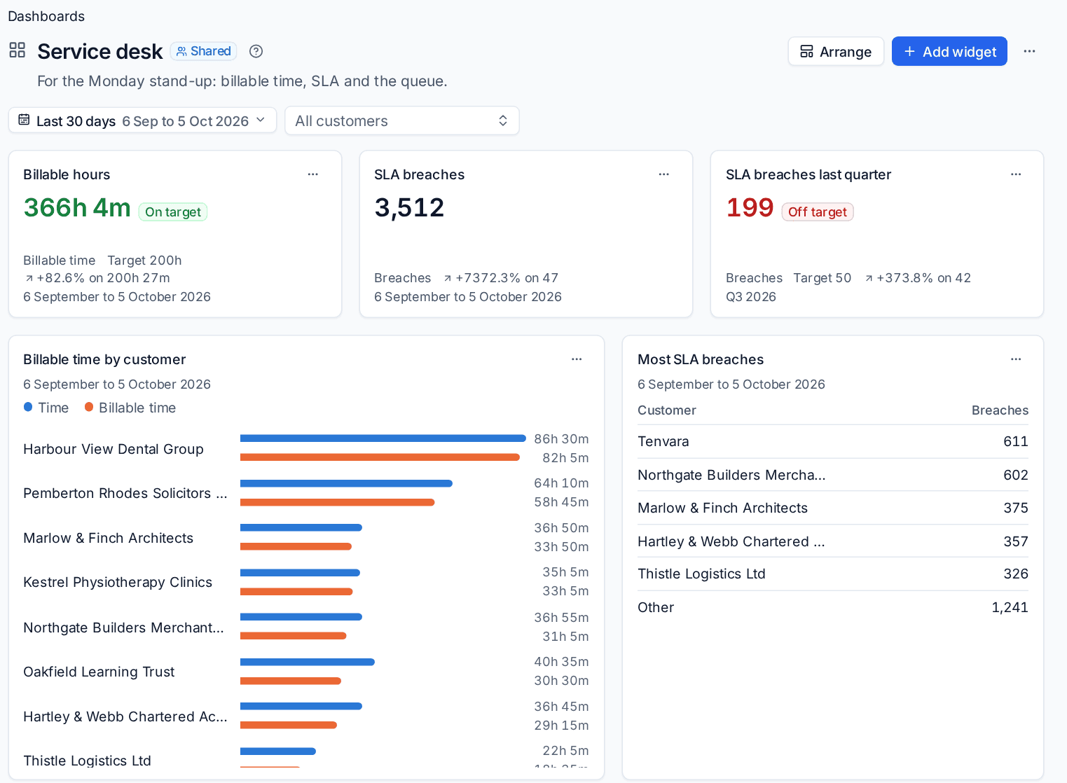The image size is (1067, 783).
Task: Click the Other row showing 1,241
Action: pyautogui.click(x=833, y=607)
